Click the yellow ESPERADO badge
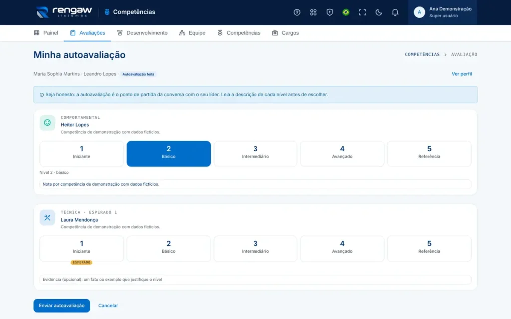This screenshot has width=511, height=319. (81, 262)
